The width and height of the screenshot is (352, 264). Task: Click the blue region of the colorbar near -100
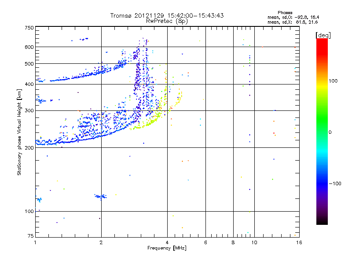point(322,183)
